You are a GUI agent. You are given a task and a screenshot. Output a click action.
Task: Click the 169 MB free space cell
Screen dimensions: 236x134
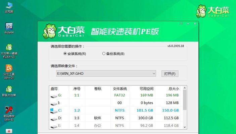point(147,95)
